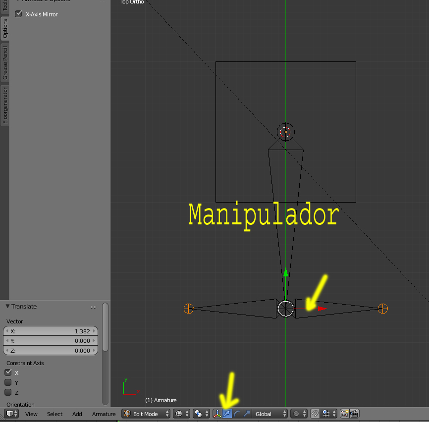Open the proportional editing dropdown

click(299, 414)
